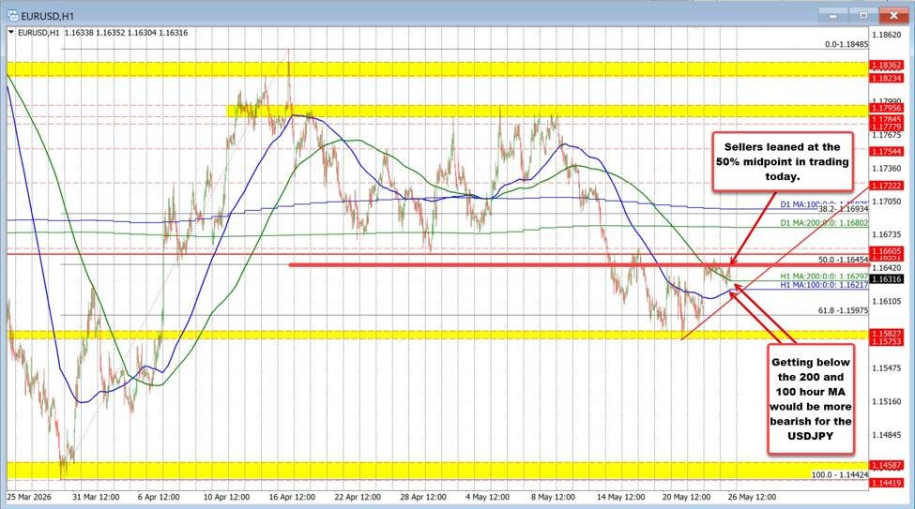Select the Fibonacci label 61.8 -1.15975

(x=844, y=311)
